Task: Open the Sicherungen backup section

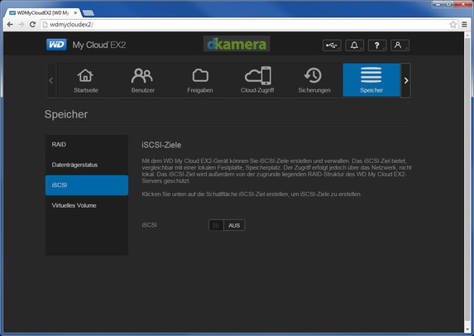Action: point(314,80)
